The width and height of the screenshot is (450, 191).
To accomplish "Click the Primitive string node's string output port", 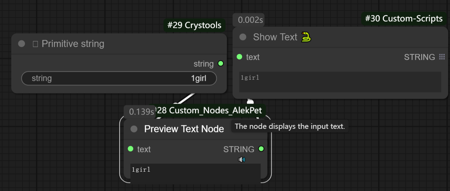I will click(x=221, y=64).
